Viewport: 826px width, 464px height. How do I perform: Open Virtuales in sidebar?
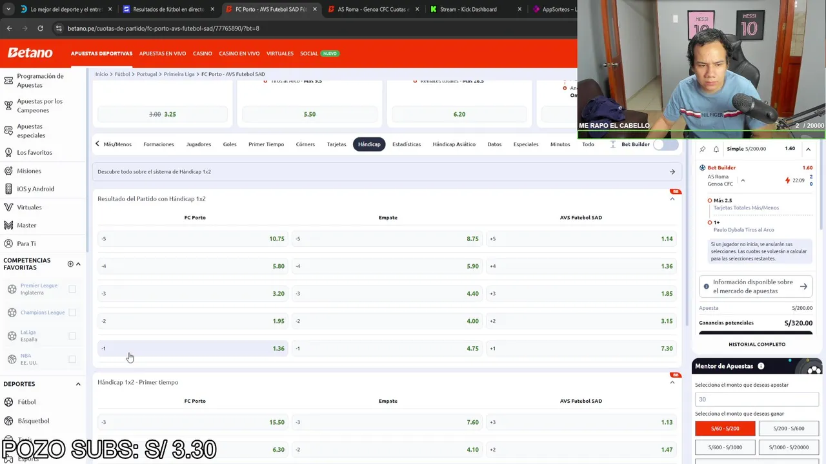click(x=29, y=207)
